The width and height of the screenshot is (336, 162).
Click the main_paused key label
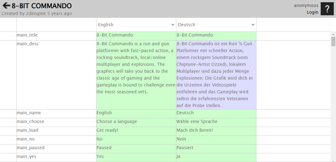tap(31, 148)
